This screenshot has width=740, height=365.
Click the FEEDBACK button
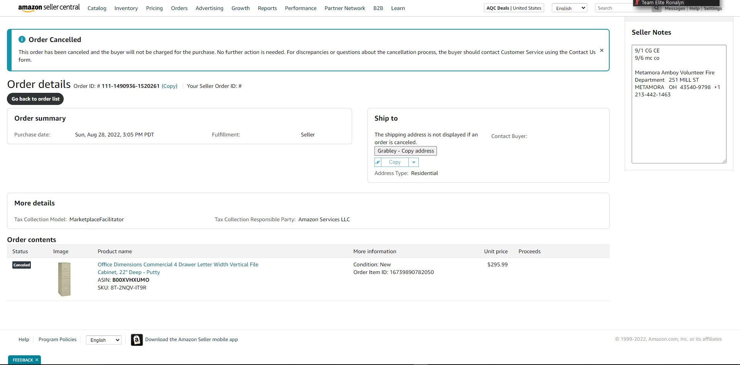[23, 360]
